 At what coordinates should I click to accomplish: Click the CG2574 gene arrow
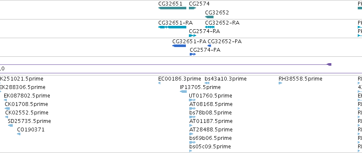click(193, 8)
